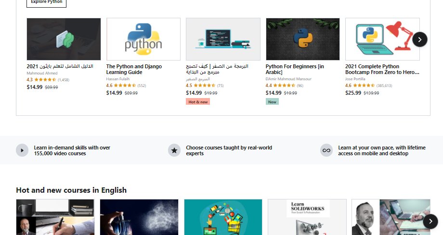This screenshot has height=235, width=443.
Task: Open the bearded man with laptop course thumbnail
Action: tap(391, 217)
